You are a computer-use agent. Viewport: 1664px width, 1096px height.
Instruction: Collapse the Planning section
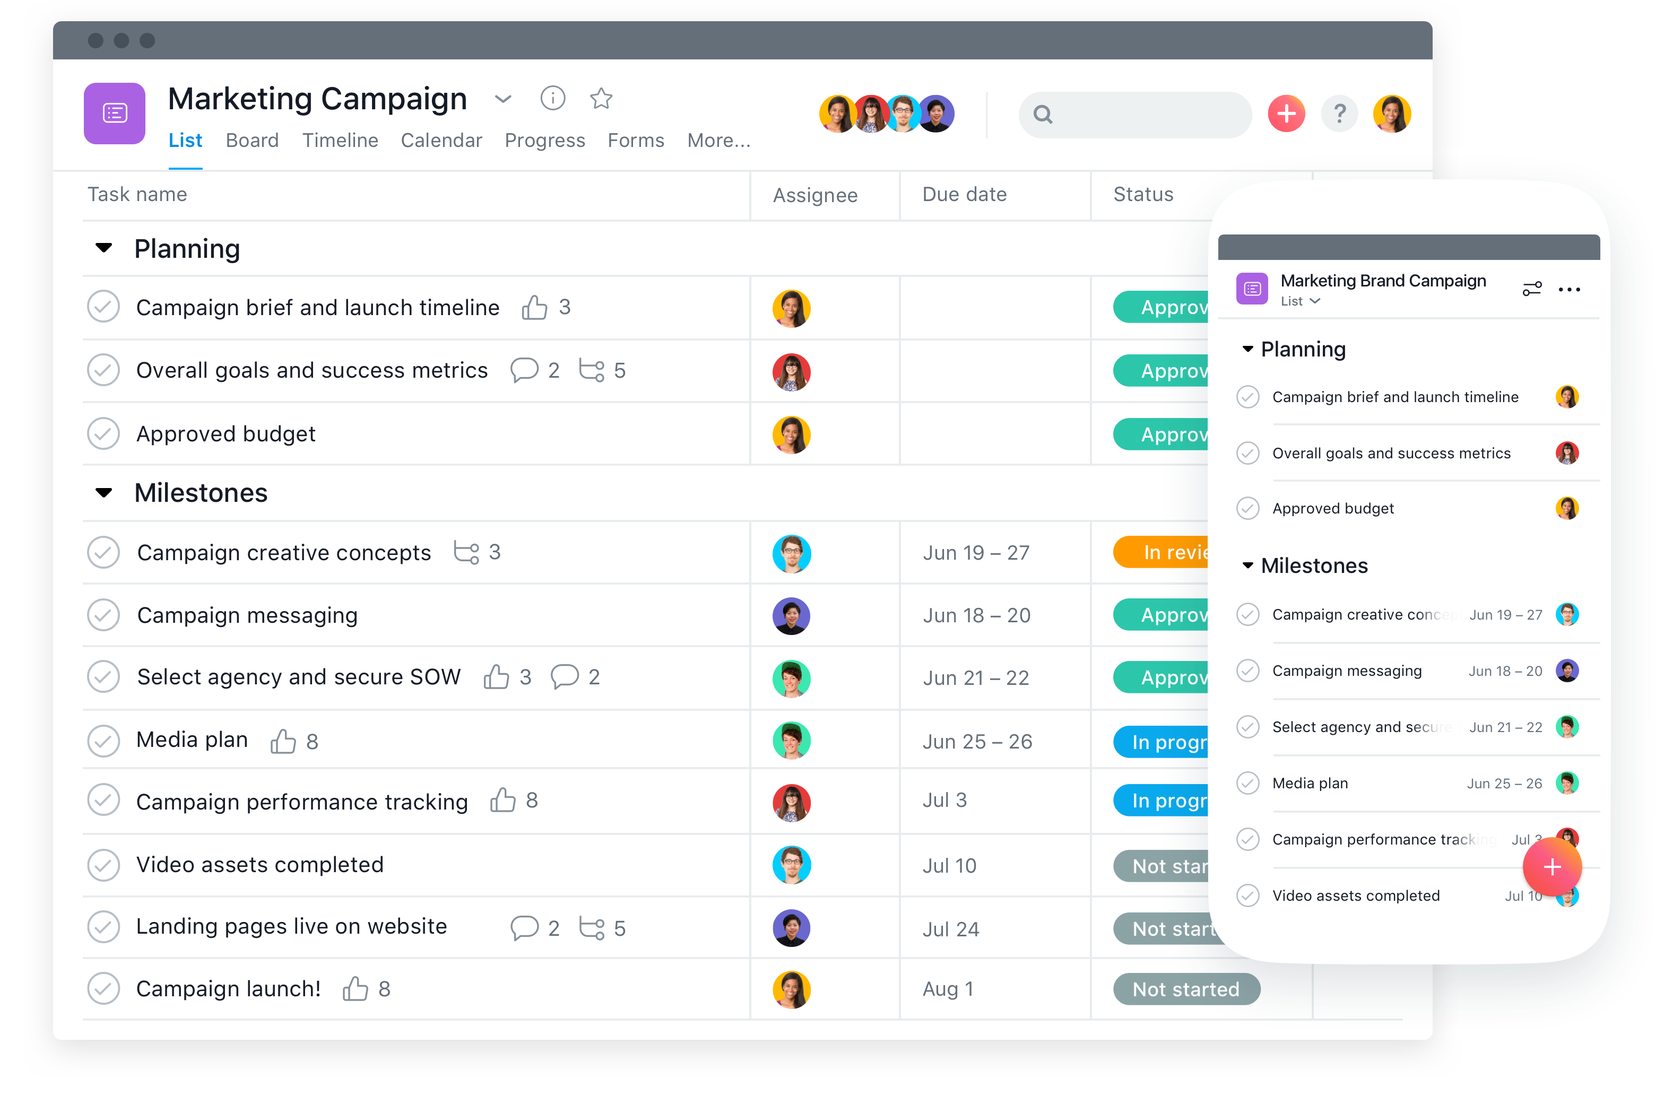pos(103,249)
